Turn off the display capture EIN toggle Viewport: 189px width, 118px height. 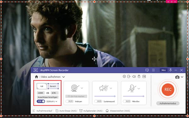[41, 101]
